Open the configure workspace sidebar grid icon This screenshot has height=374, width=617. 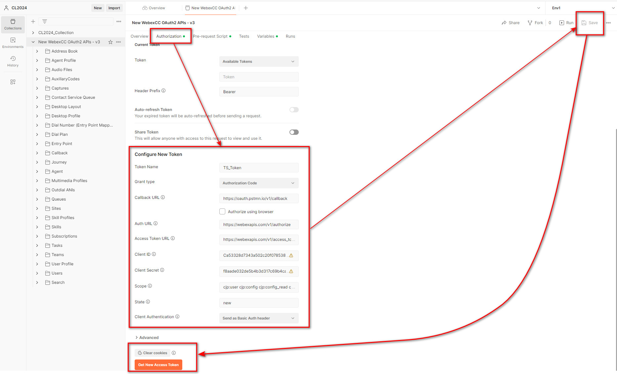pyautogui.click(x=13, y=82)
